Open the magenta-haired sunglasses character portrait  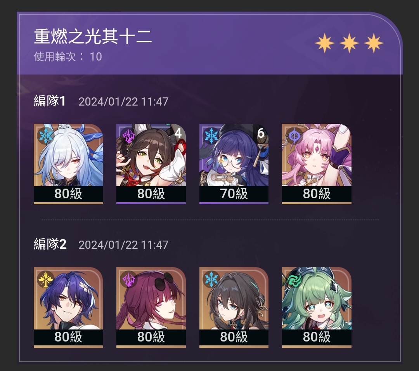click(151, 307)
